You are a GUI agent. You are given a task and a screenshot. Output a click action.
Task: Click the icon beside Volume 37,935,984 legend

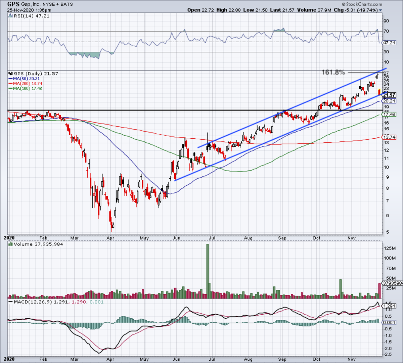coord(10,244)
